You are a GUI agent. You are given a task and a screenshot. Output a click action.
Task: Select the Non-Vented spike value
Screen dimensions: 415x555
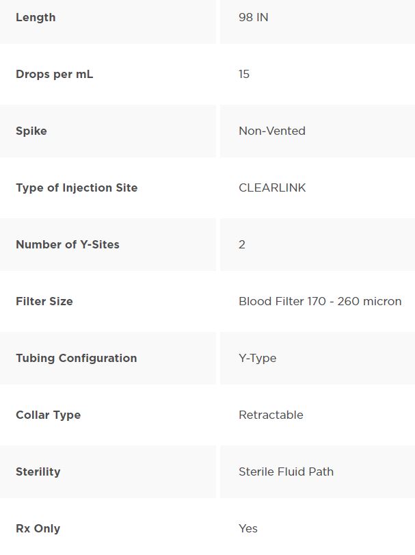point(272,131)
